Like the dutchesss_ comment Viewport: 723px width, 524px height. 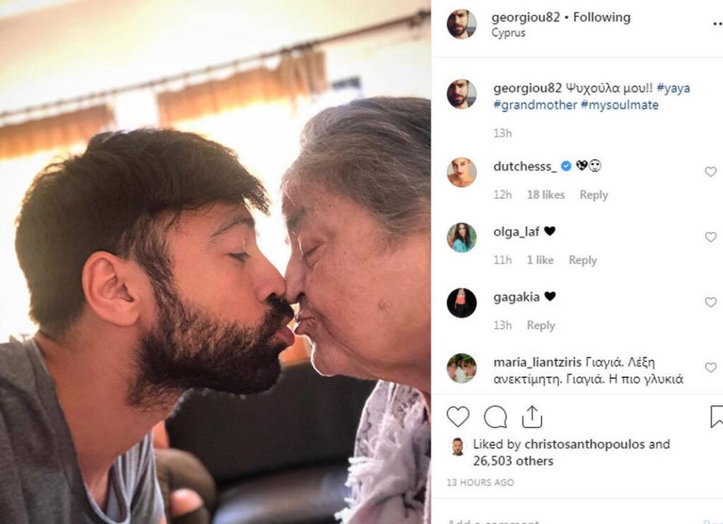[710, 172]
